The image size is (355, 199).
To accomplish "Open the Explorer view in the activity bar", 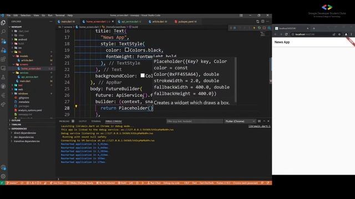I will click(x=3, y=22).
